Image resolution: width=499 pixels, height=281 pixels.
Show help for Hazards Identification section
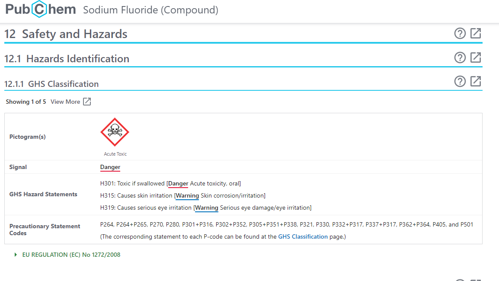pyautogui.click(x=460, y=57)
